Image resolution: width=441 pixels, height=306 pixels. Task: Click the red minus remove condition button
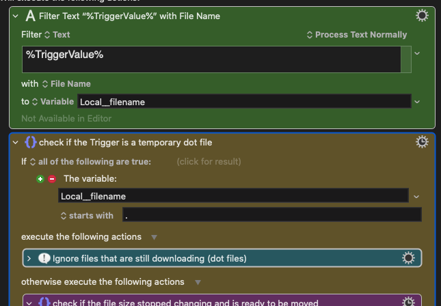51,178
